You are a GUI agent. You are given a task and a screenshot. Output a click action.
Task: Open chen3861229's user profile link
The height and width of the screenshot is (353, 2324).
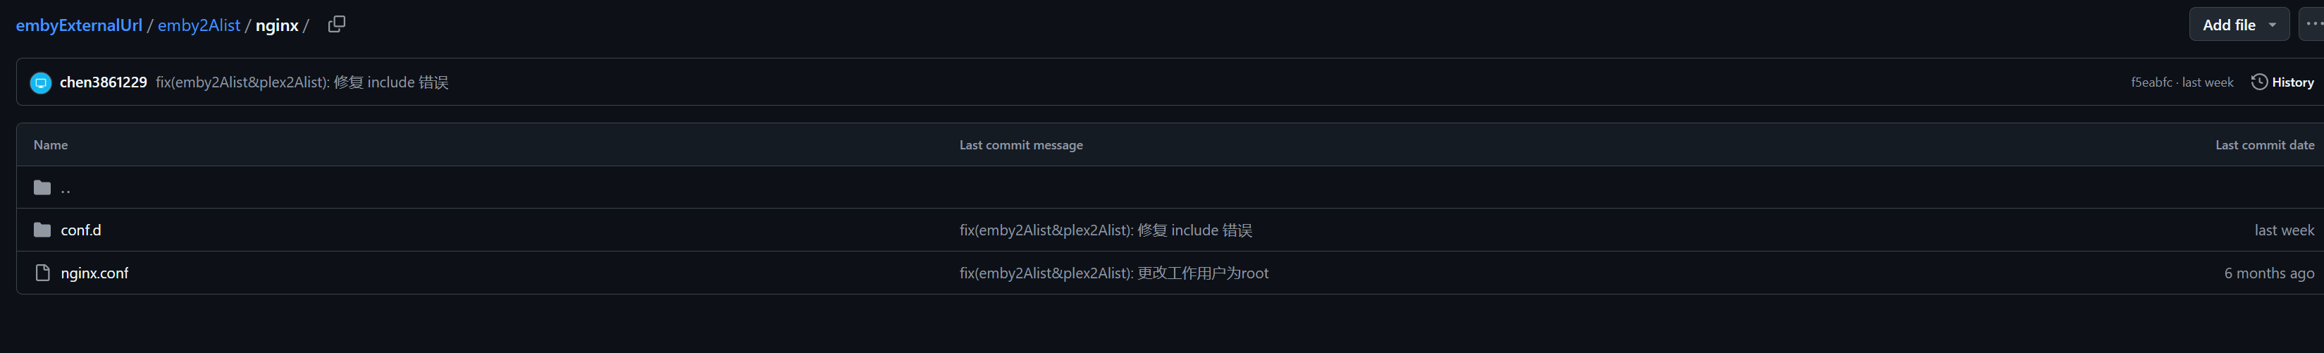pyautogui.click(x=103, y=82)
